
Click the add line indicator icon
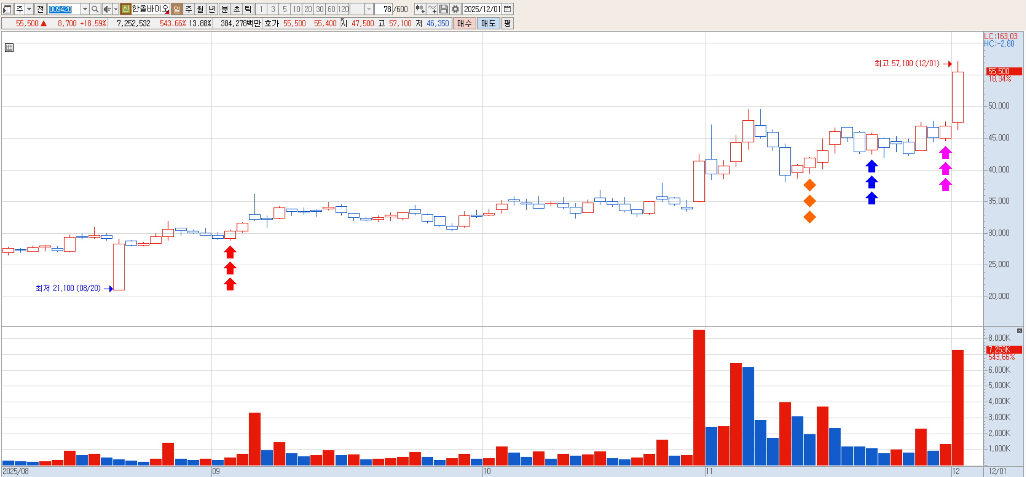pos(432,9)
